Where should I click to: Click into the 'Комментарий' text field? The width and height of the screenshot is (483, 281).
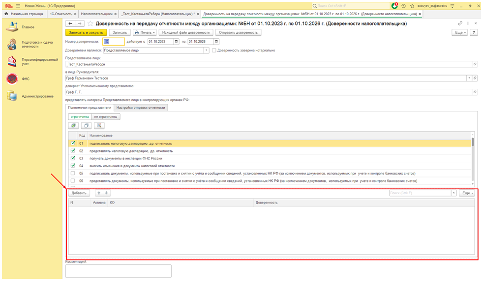[118, 271]
